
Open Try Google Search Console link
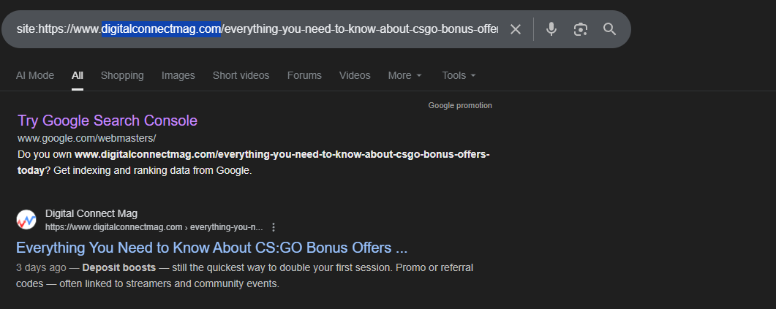(x=108, y=121)
